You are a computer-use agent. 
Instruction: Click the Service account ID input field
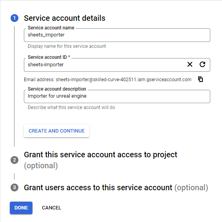(105, 65)
